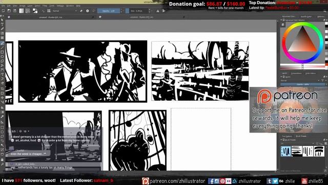Select the Rectangular Selection tool
328x185 pixels.
tap(2, 127)
